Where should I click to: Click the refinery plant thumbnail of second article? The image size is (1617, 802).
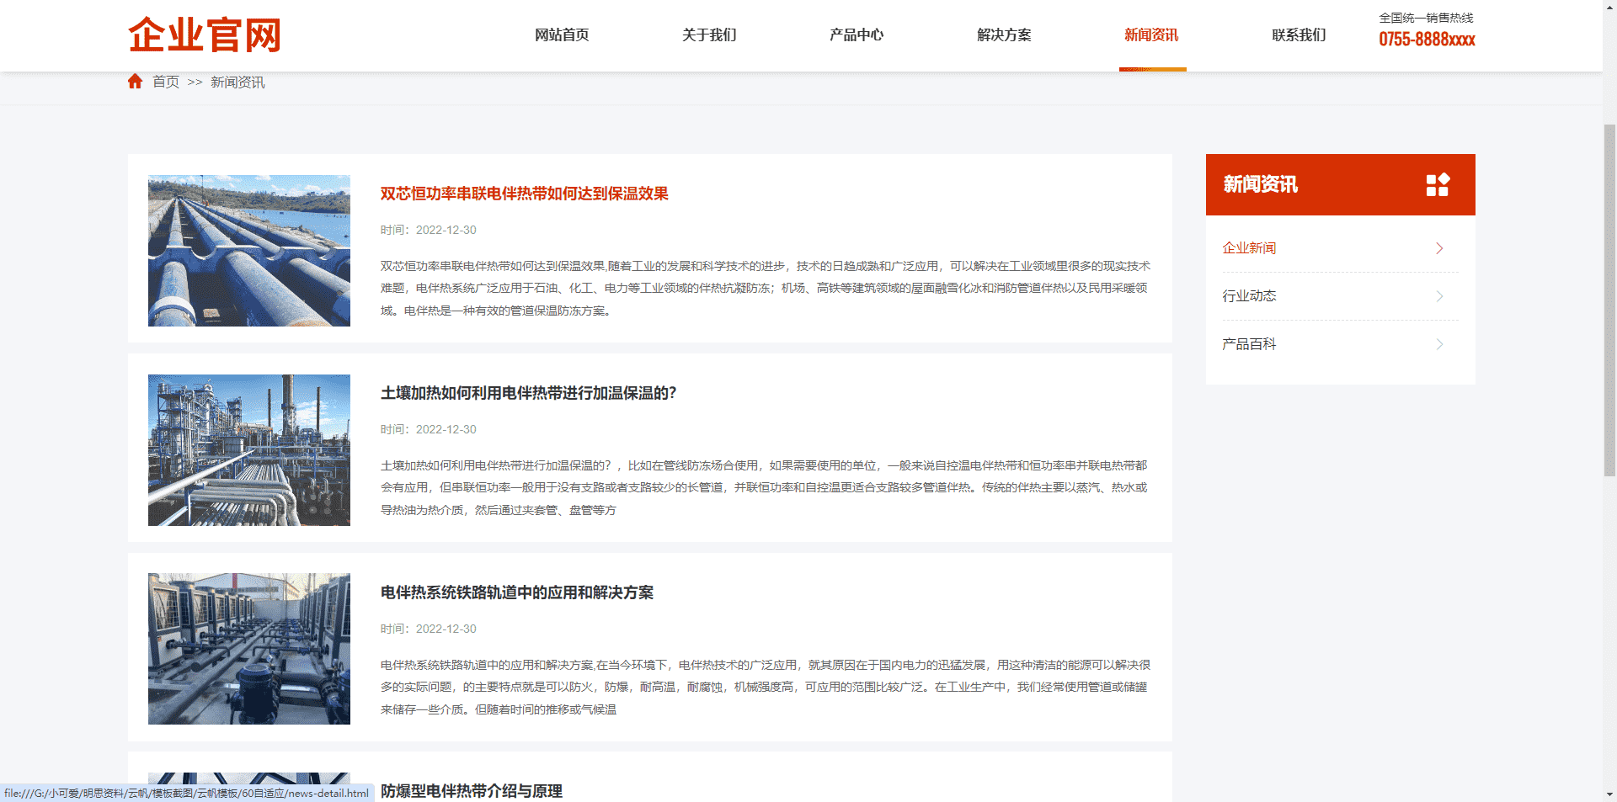[249, 450]
